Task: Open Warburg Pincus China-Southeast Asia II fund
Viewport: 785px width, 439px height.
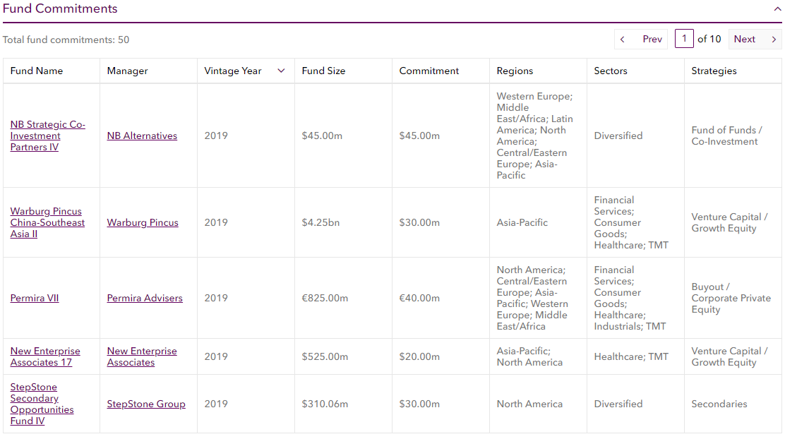Action: click(47, 223)
